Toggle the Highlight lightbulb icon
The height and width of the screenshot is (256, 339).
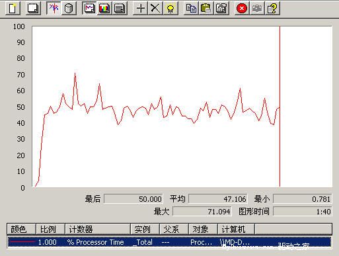click(x=170, y=9)
